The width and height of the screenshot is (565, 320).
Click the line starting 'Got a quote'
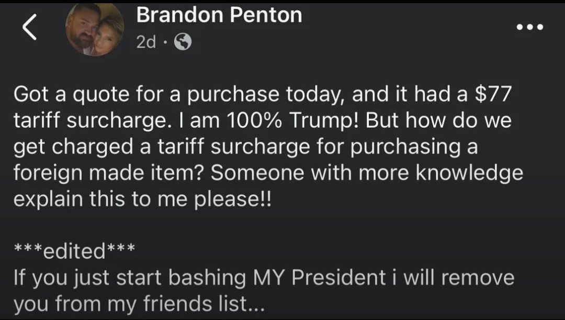pos(262,95)
